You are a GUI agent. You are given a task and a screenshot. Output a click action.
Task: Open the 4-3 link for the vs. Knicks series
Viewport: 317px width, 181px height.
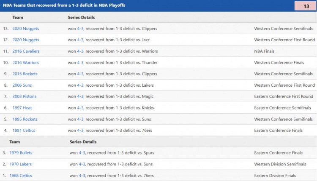(x=80, y=108)
